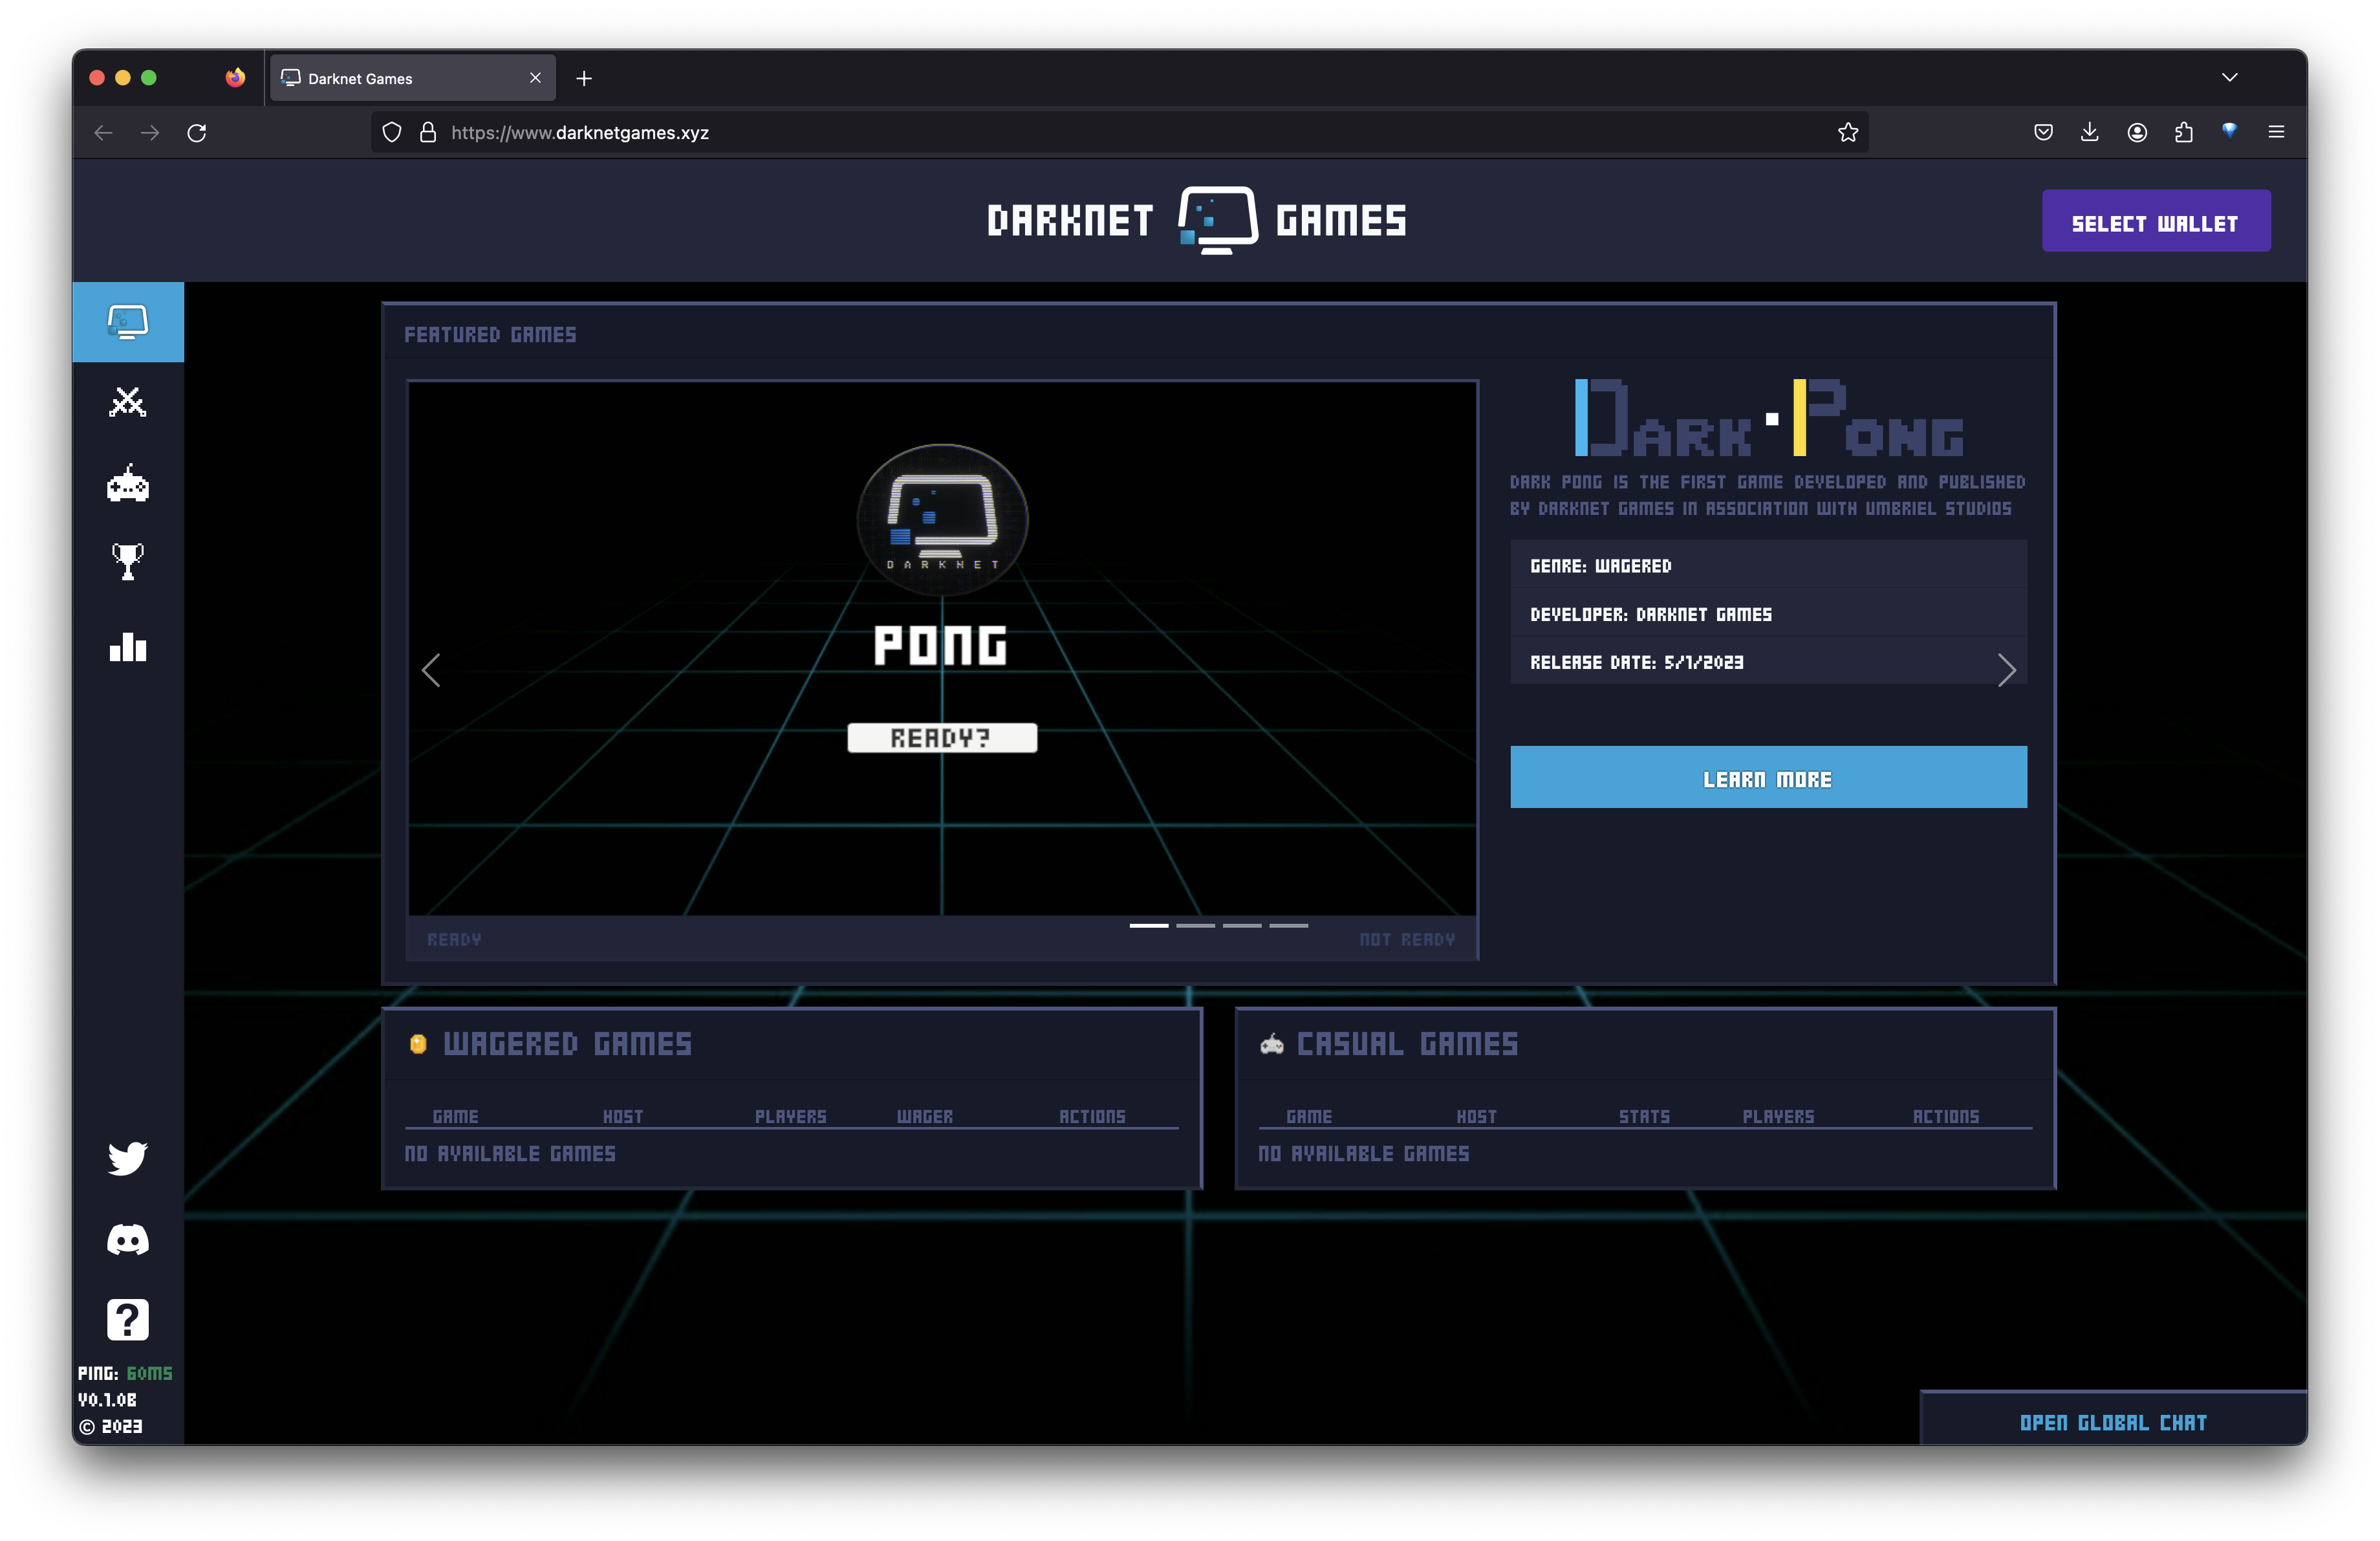The width and height of the screenshot is (2380, 1541).
Task: Click the Featured Games heading
Action: (x=490, y=335)
